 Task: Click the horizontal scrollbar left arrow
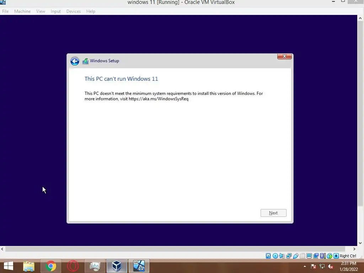click(x=2, y=249)
